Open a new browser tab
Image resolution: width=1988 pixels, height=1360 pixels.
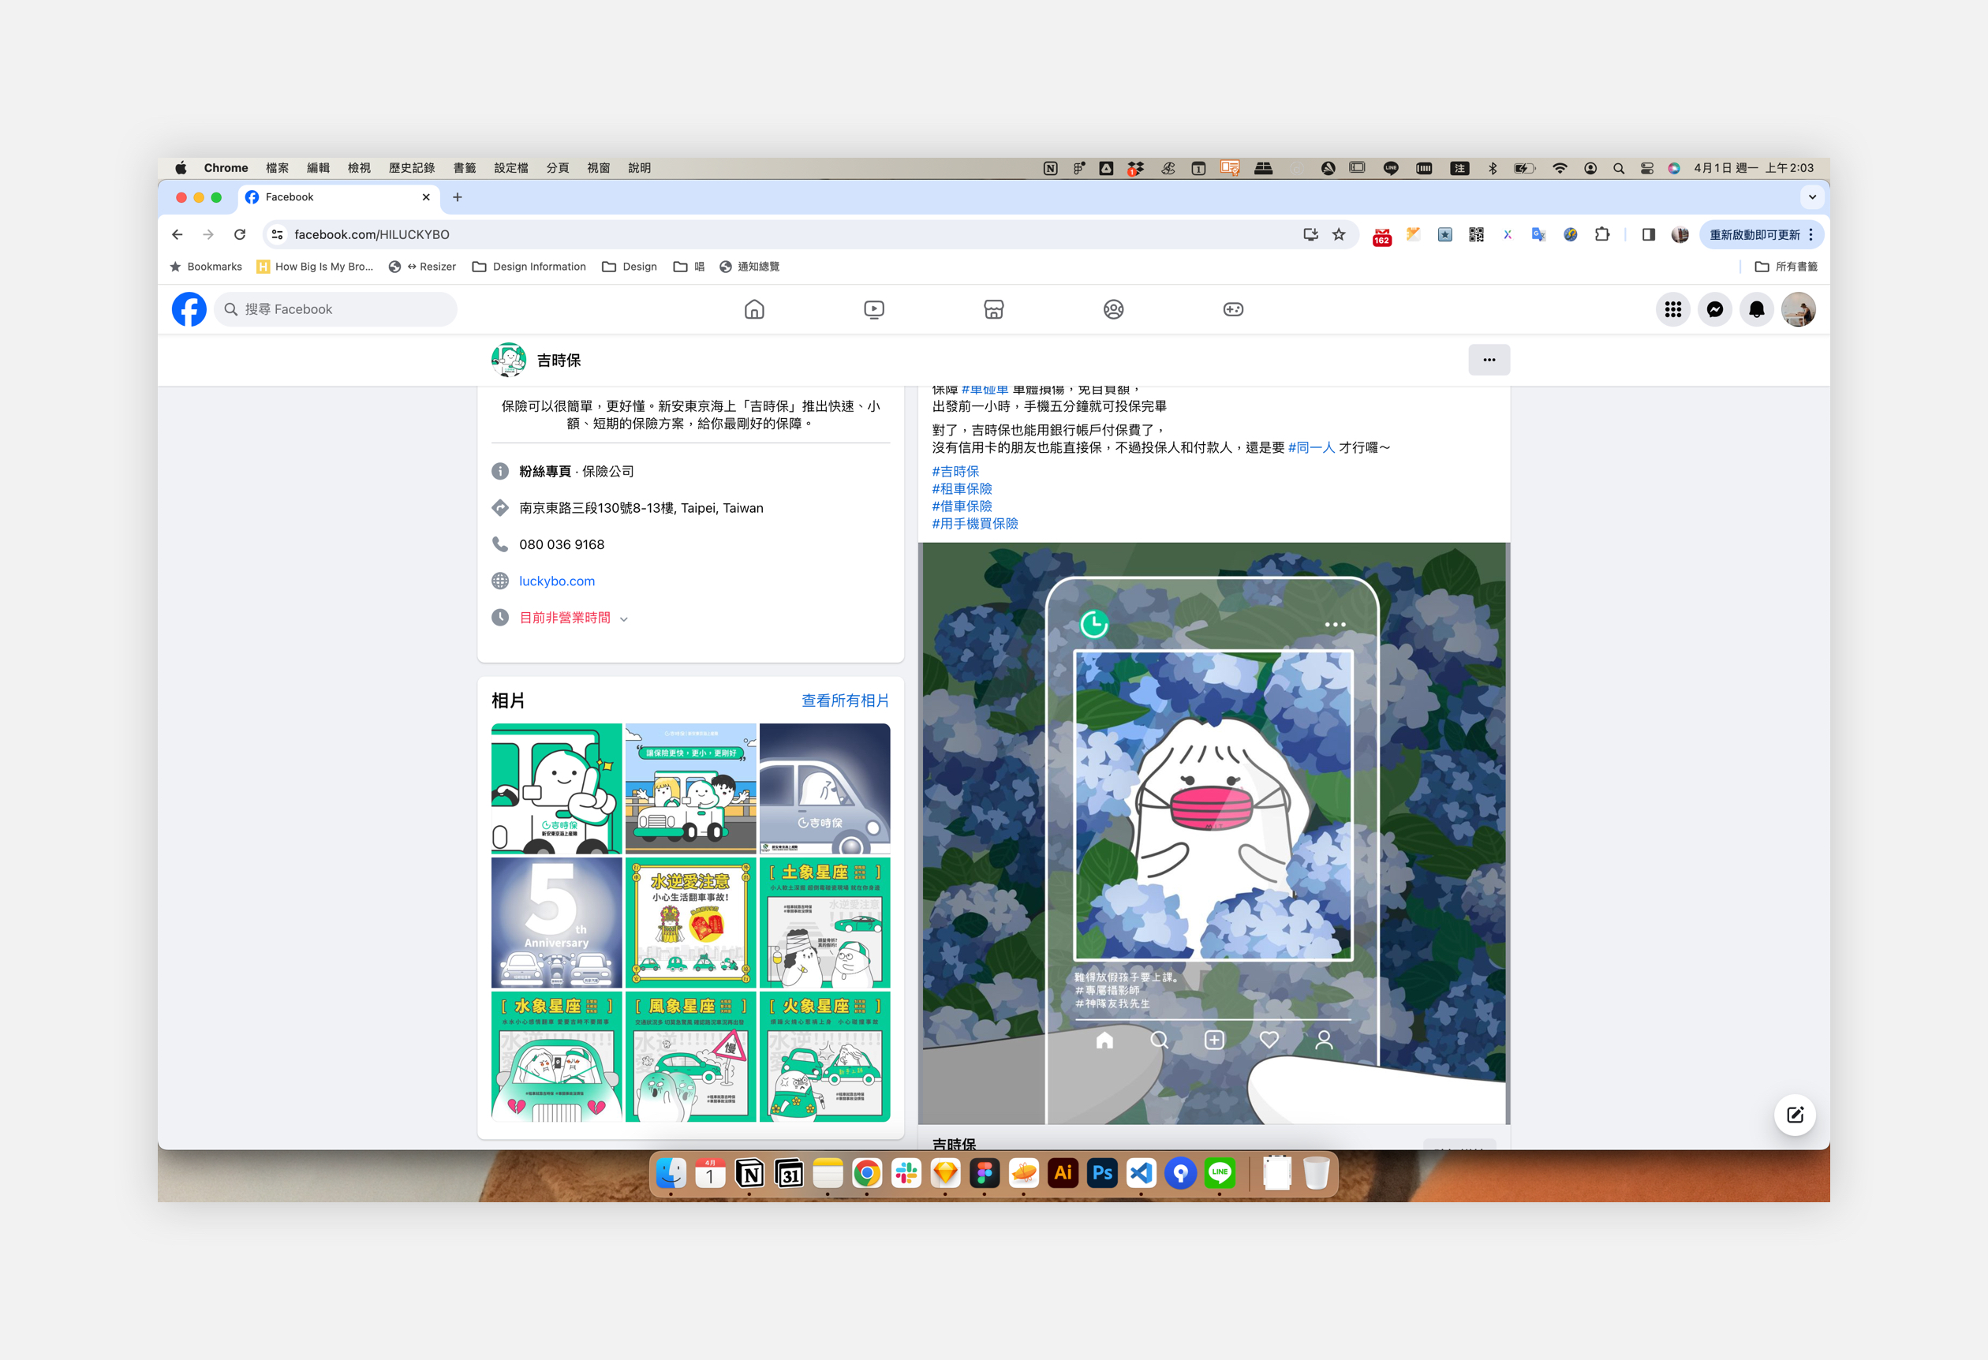458,197
